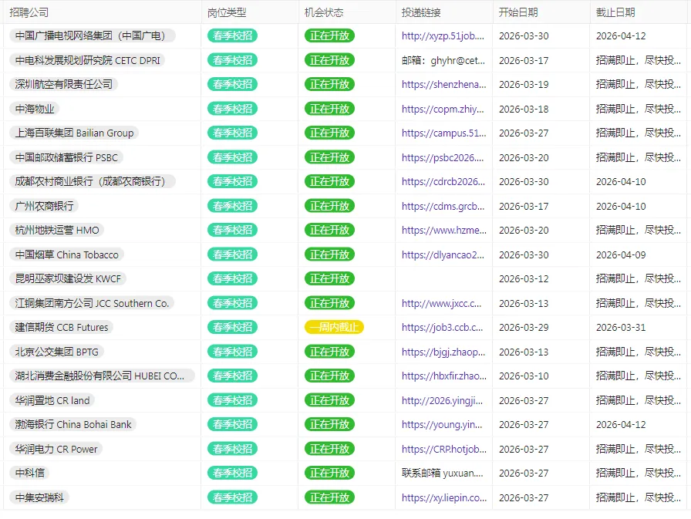Open the job3.ccb link for 建信期货
The height and width of the screenshot is (519, 691).
442,327
